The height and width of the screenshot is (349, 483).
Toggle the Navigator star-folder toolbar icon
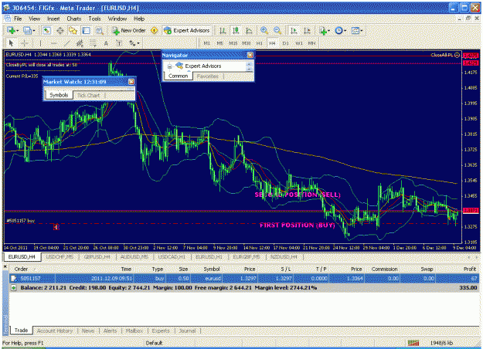[x=73, y=30]
